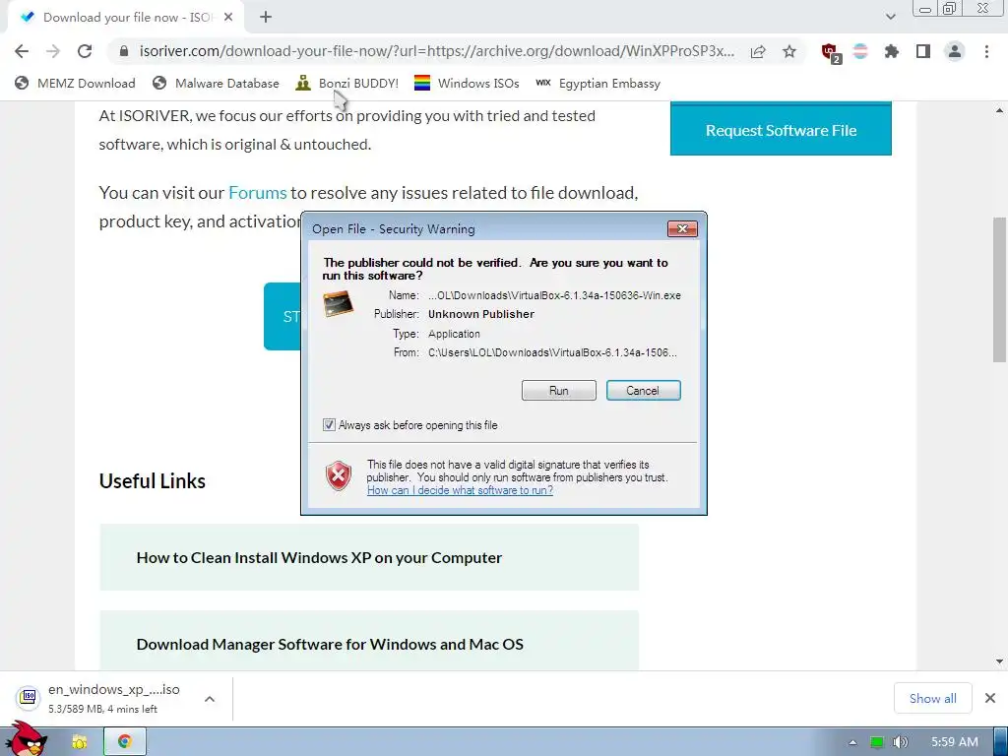Open the tab search dropdown arrow
This screenshot has height=756, width=1008.
coord(890,17)
